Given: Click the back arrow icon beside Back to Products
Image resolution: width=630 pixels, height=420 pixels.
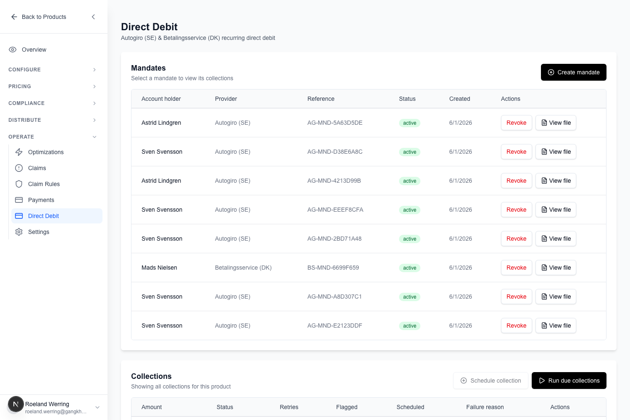Looking at the screenshot, I should pos(14,17).
